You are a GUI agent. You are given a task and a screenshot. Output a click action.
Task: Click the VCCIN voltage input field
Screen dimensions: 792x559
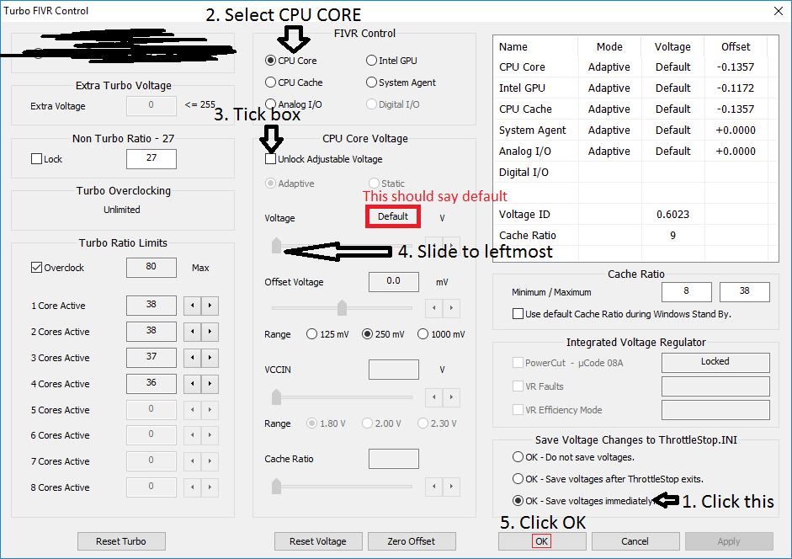click(x=394, y=370)
